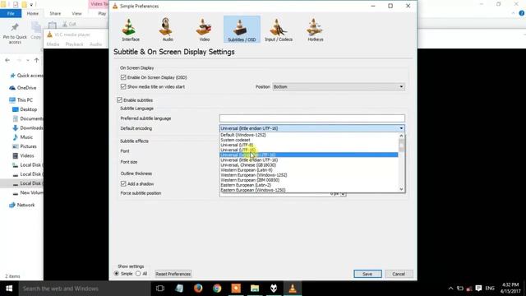
Task: Open OneDrive in Explorer sidebar
Action: click(23, 88)
